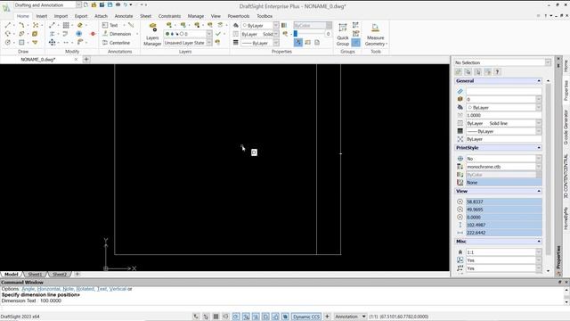Click the red point icon in Modify group

(x=93, y=34)
